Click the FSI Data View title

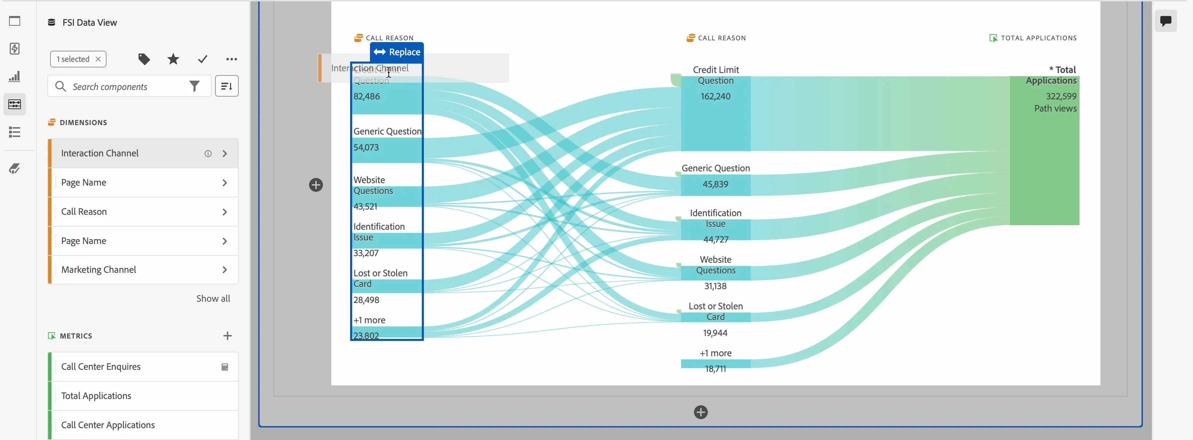point(90,23)
